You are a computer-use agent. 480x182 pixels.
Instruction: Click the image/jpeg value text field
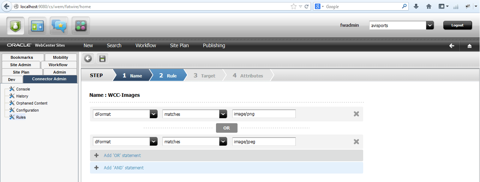[264, 142]
